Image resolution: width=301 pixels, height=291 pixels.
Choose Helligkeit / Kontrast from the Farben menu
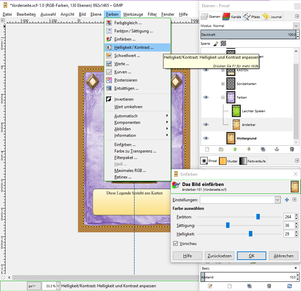(x=134, y=47)
